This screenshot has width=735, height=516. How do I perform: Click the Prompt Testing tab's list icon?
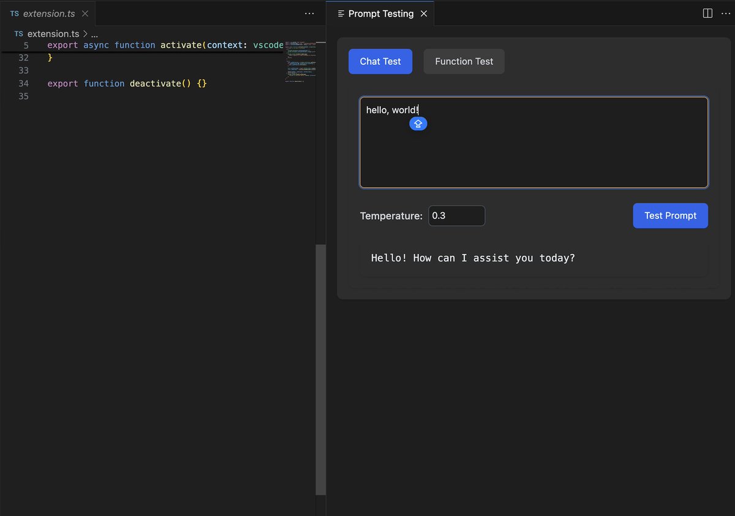coord(341,13)
